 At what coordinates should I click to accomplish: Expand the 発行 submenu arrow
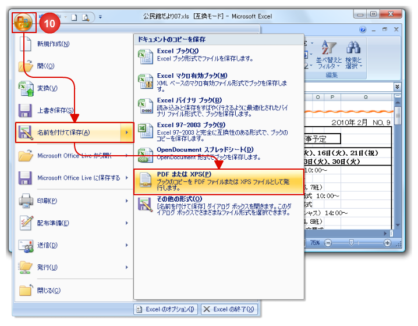click(127, 267)
